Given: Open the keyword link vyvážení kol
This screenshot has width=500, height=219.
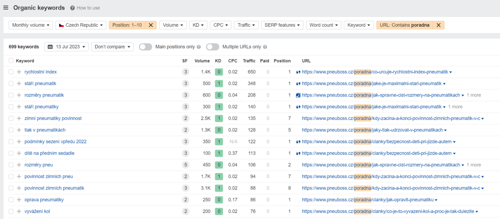Looking at the screenshot, I should (x=37, y=212).
